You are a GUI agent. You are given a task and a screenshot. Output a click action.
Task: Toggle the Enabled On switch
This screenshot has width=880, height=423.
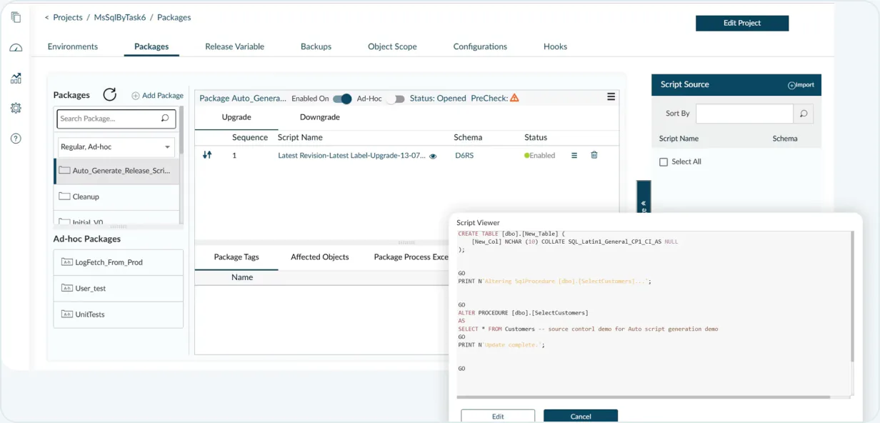coord(342,99)
